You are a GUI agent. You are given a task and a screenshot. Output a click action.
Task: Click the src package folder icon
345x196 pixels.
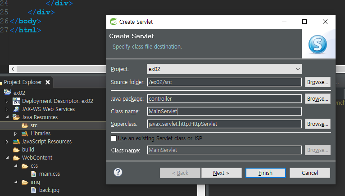click(25, 125)
